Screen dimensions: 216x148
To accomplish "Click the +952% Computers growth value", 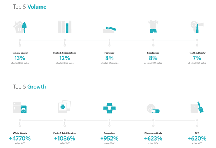I will (109, 139).
